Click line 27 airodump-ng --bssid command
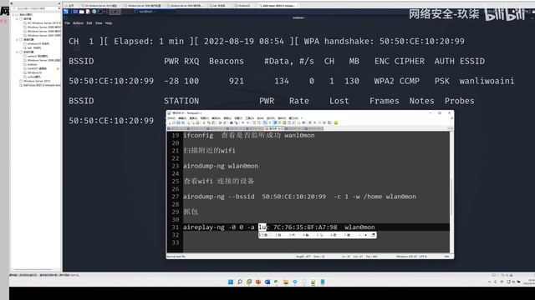Image resolution: width=535 pixels, height=300 pixels. (299, 197)
